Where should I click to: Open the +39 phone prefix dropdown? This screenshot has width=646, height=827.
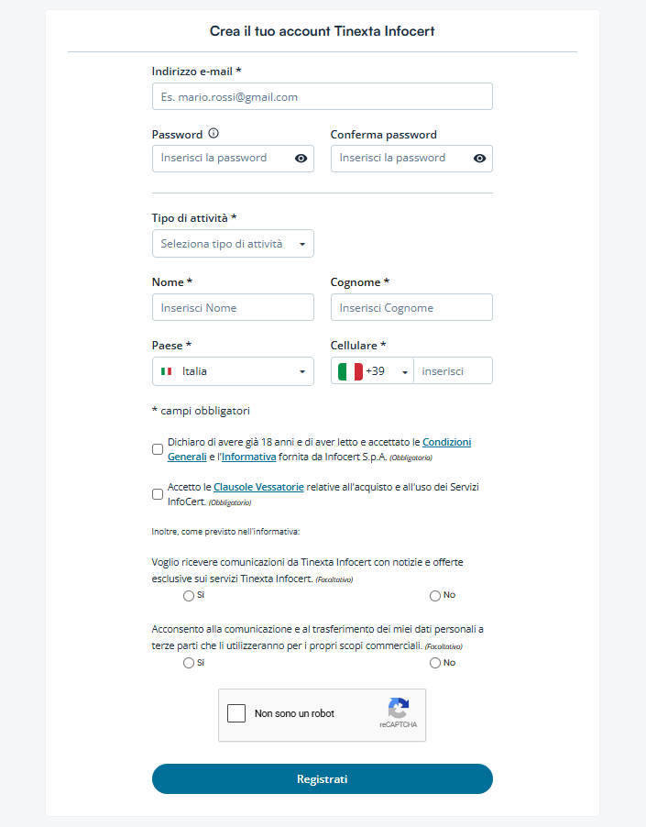pos(373,371)
